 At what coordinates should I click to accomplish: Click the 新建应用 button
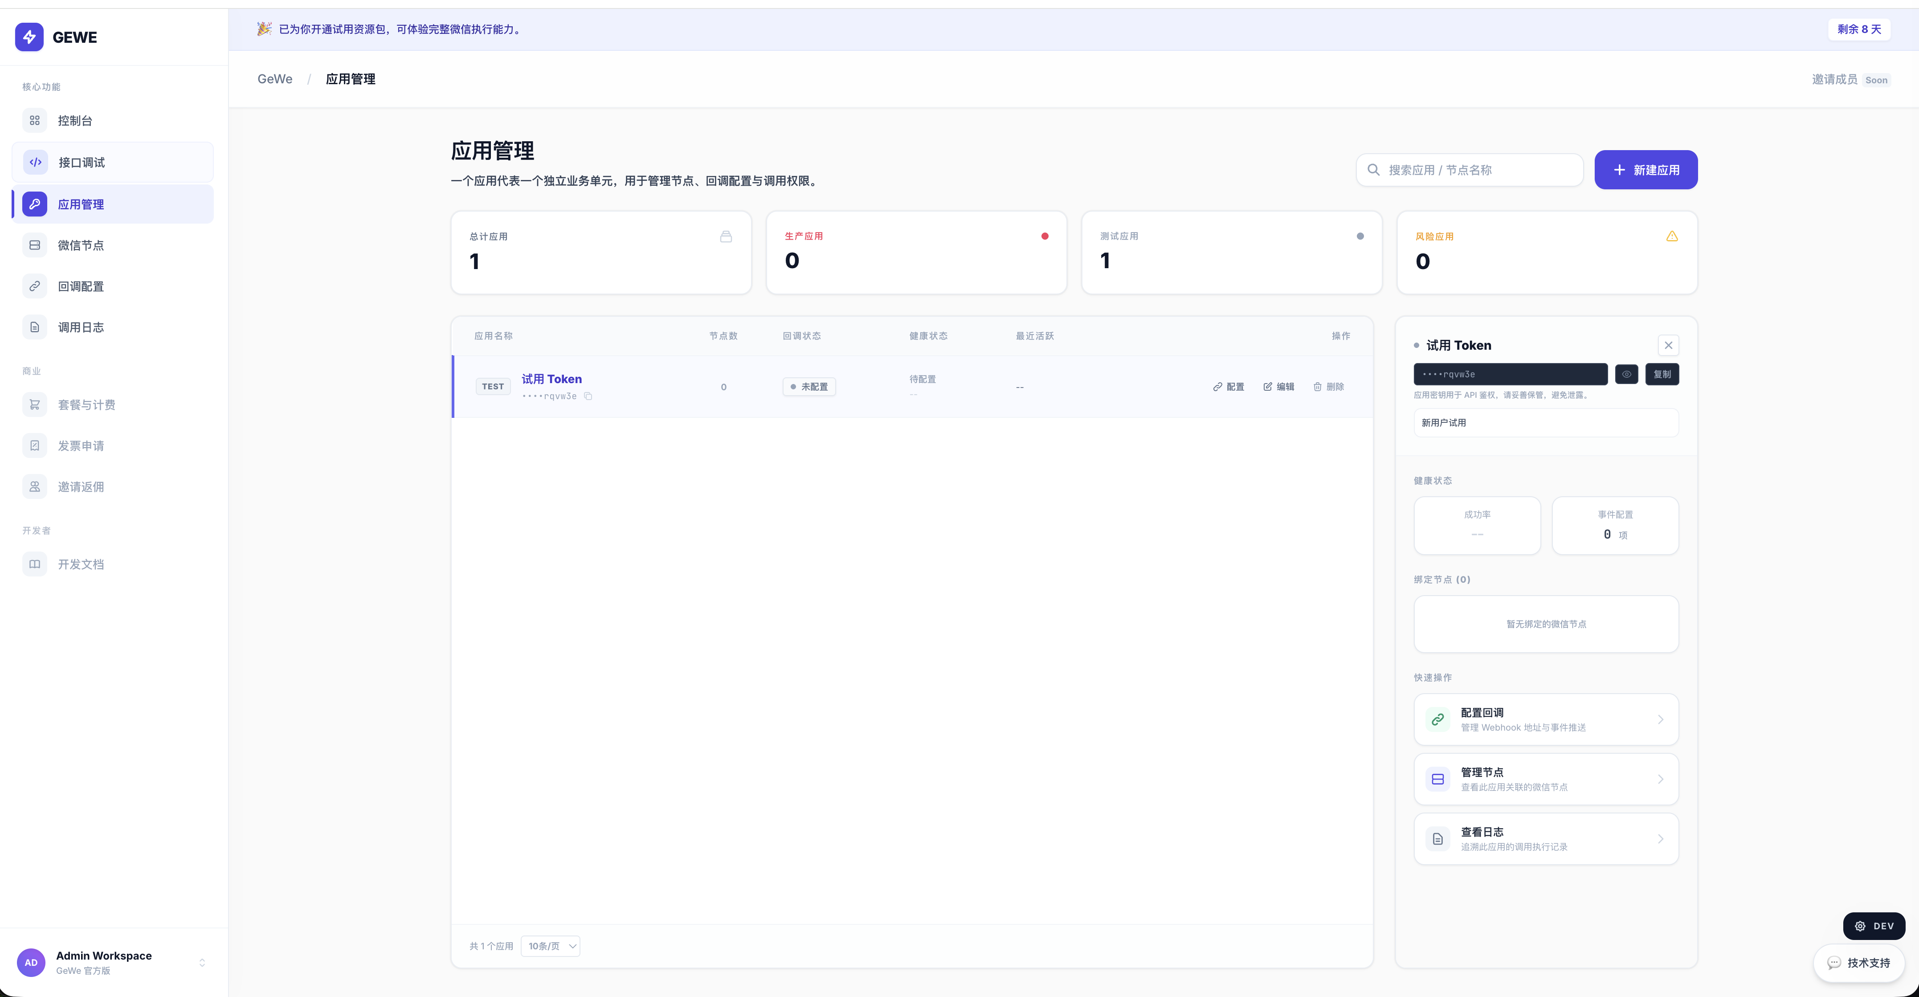pos(1645,170)
